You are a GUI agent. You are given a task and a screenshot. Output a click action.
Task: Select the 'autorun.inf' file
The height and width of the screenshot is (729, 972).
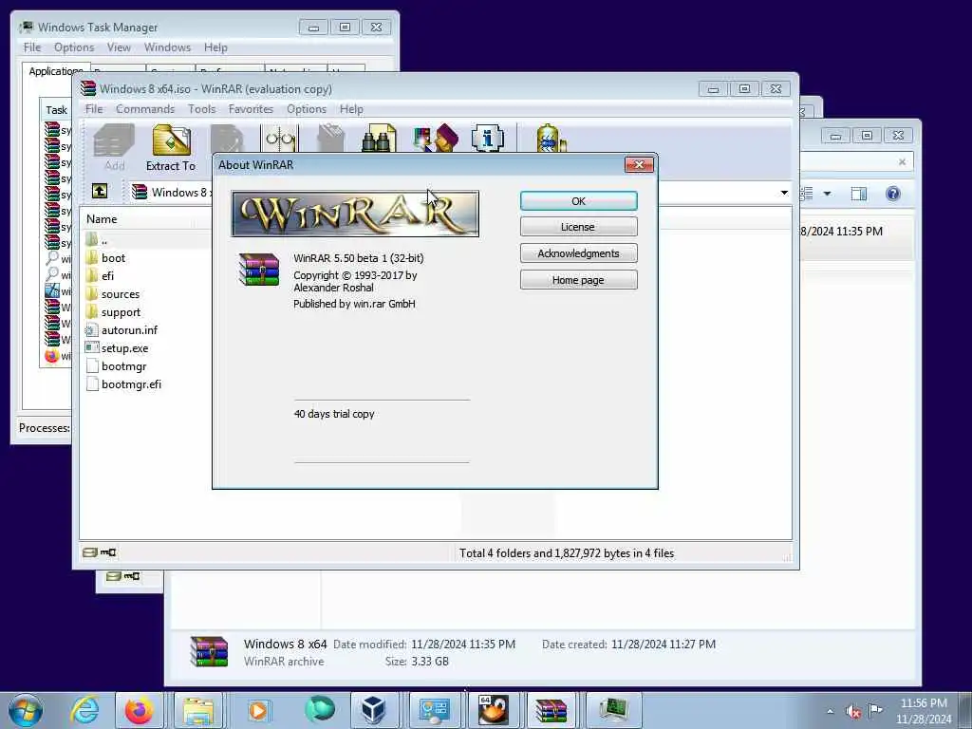point(129,330)
